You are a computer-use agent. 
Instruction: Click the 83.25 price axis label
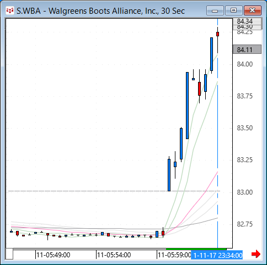(245, 160)
